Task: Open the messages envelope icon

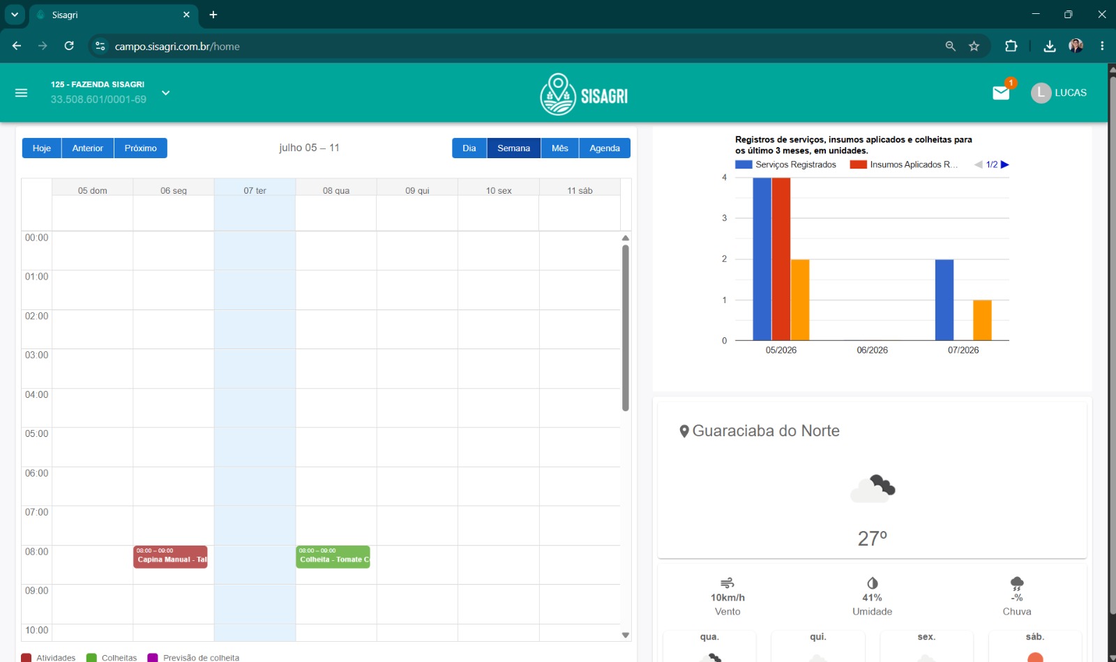Action: pyautogui.click(x=1001, y=93)
